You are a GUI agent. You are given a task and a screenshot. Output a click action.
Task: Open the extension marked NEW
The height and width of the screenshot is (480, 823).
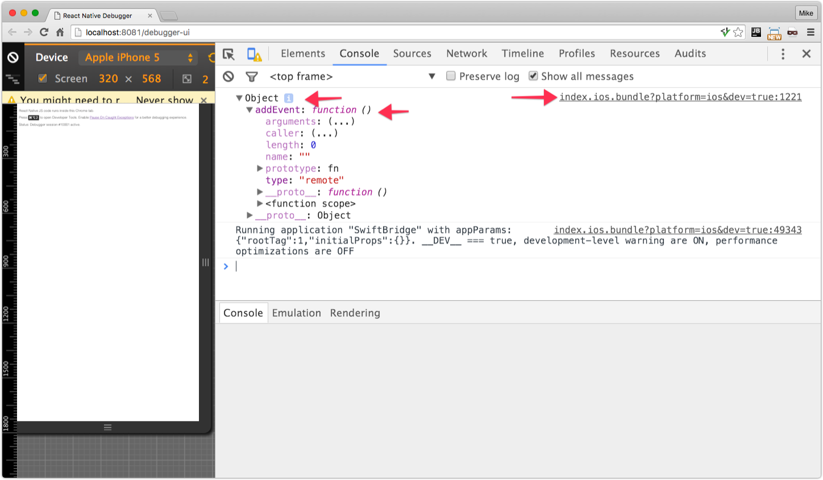774,33
